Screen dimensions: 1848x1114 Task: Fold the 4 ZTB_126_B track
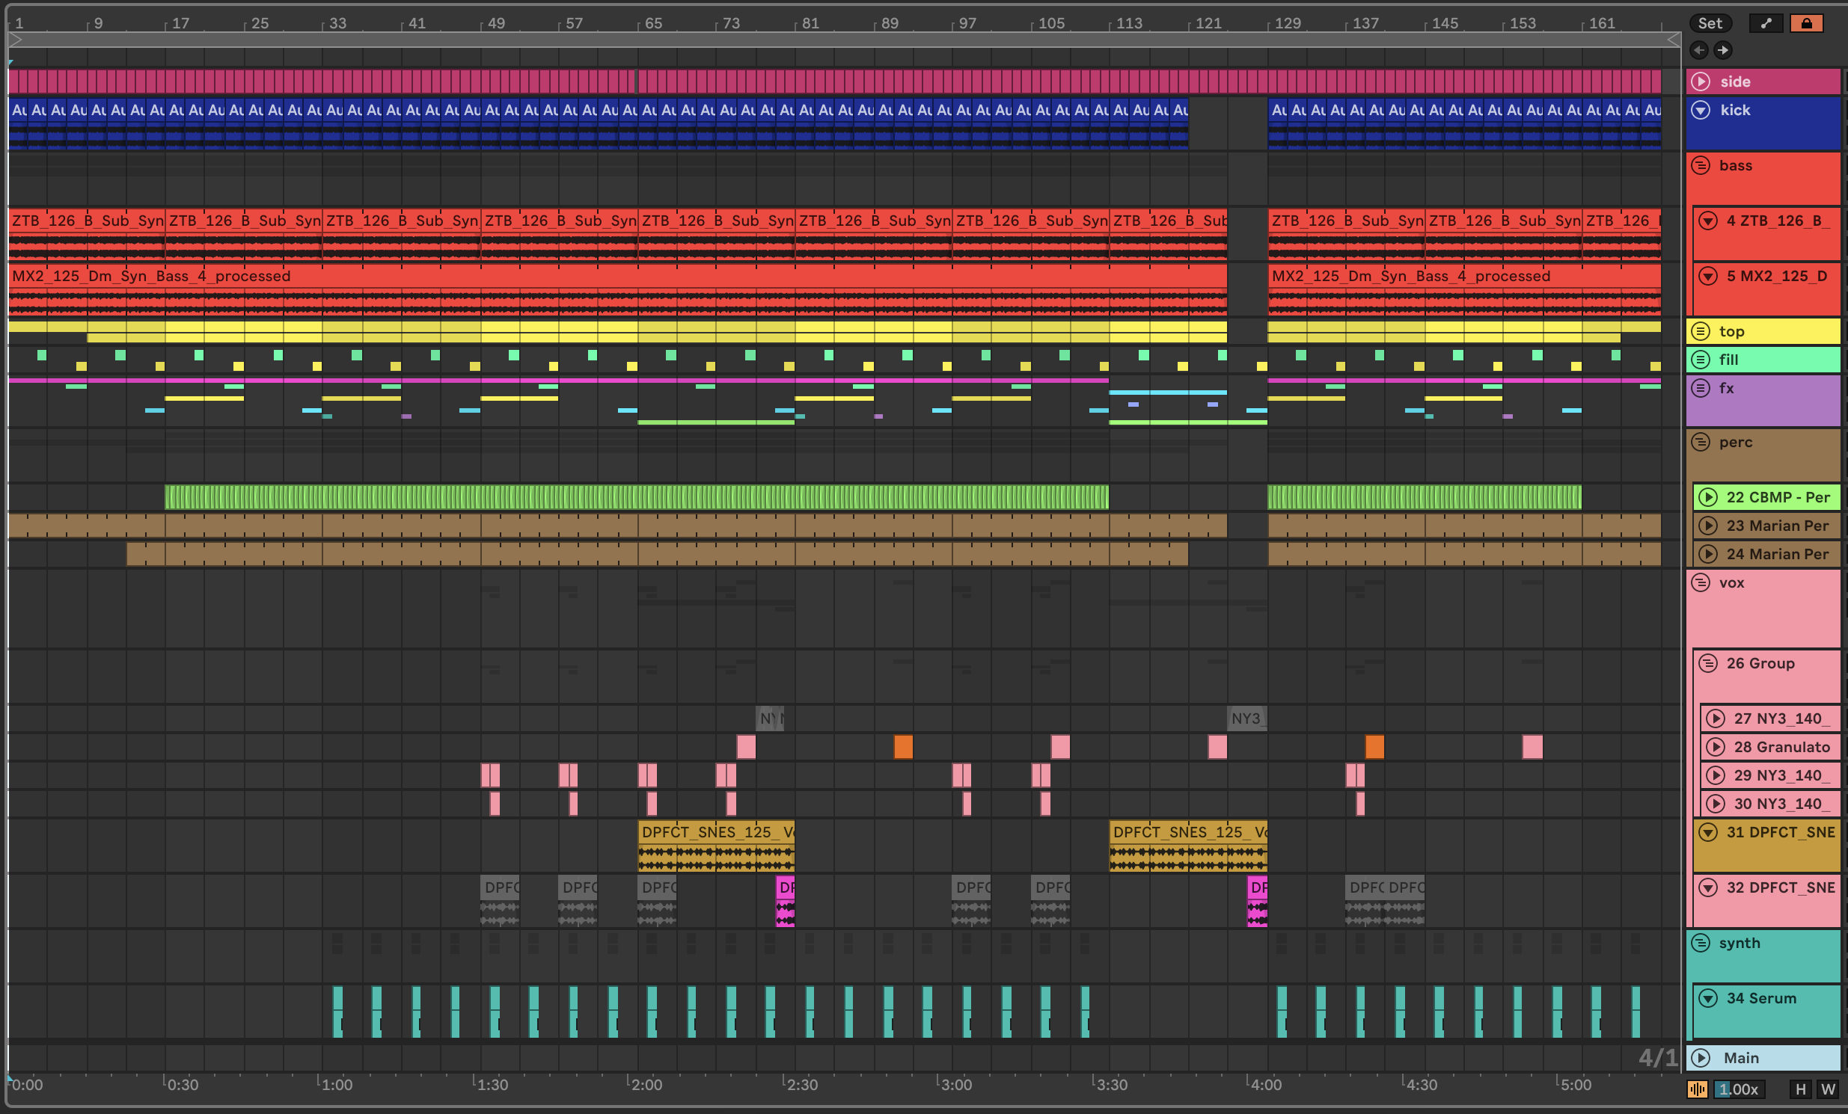[x=1708, y=221]
